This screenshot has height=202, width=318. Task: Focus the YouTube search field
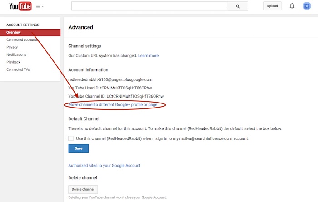[x=150, y=6]
